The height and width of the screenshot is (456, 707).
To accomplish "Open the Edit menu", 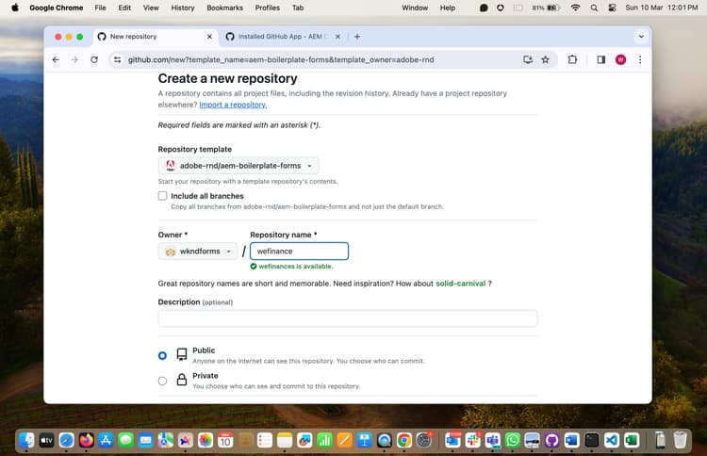I will (x=124, y=8).
